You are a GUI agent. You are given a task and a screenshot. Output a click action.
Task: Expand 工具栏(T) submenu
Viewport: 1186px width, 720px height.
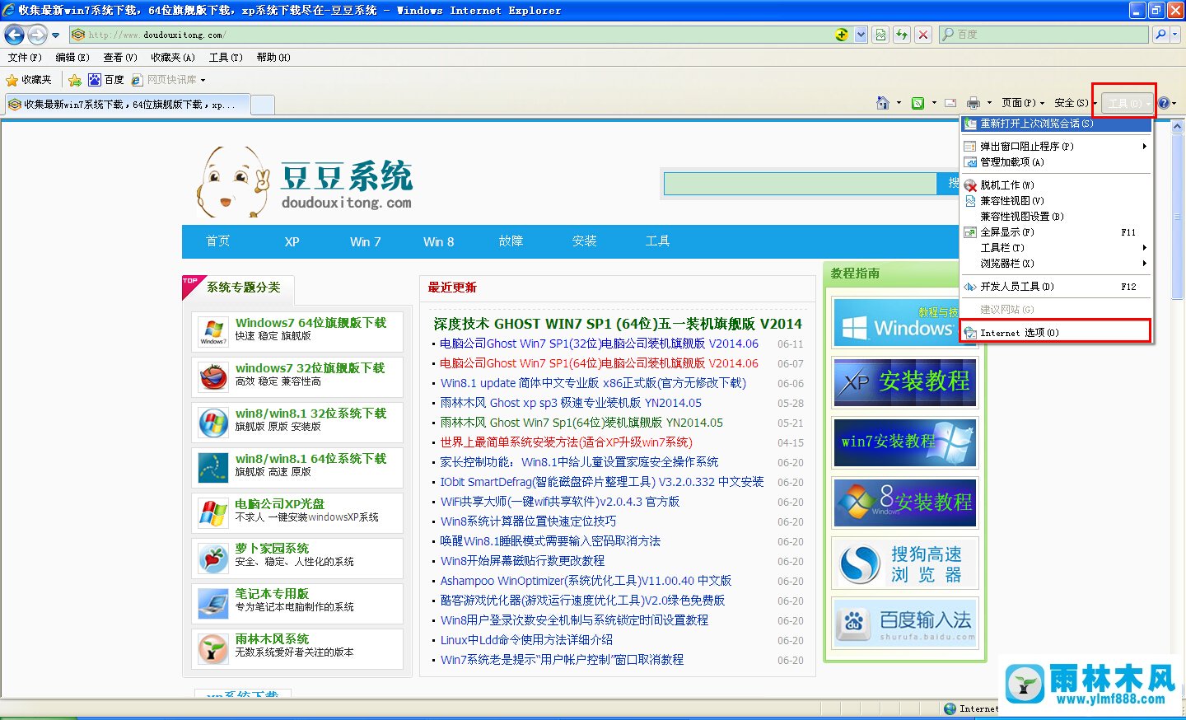click(x=1057, y=248)
